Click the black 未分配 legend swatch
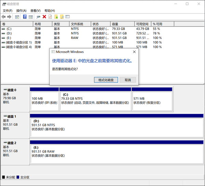 click(3, 177)
